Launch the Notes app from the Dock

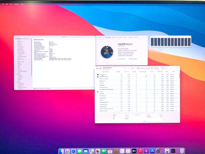pyautogui.click(x=128, y=151)
